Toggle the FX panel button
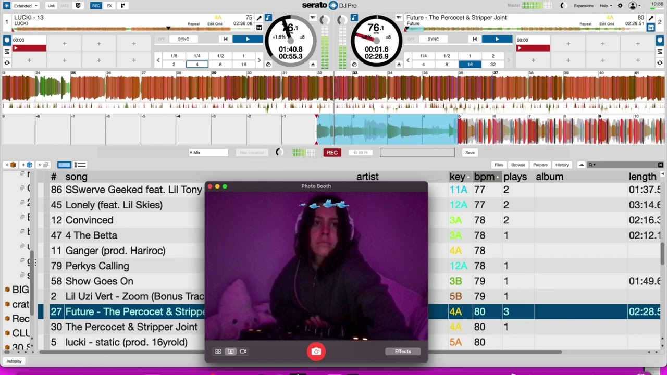The image size is (667, 375). click(109, 6)
